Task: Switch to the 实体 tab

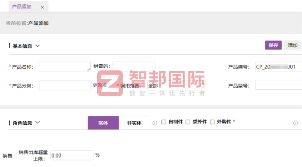Action: [103, 123]
